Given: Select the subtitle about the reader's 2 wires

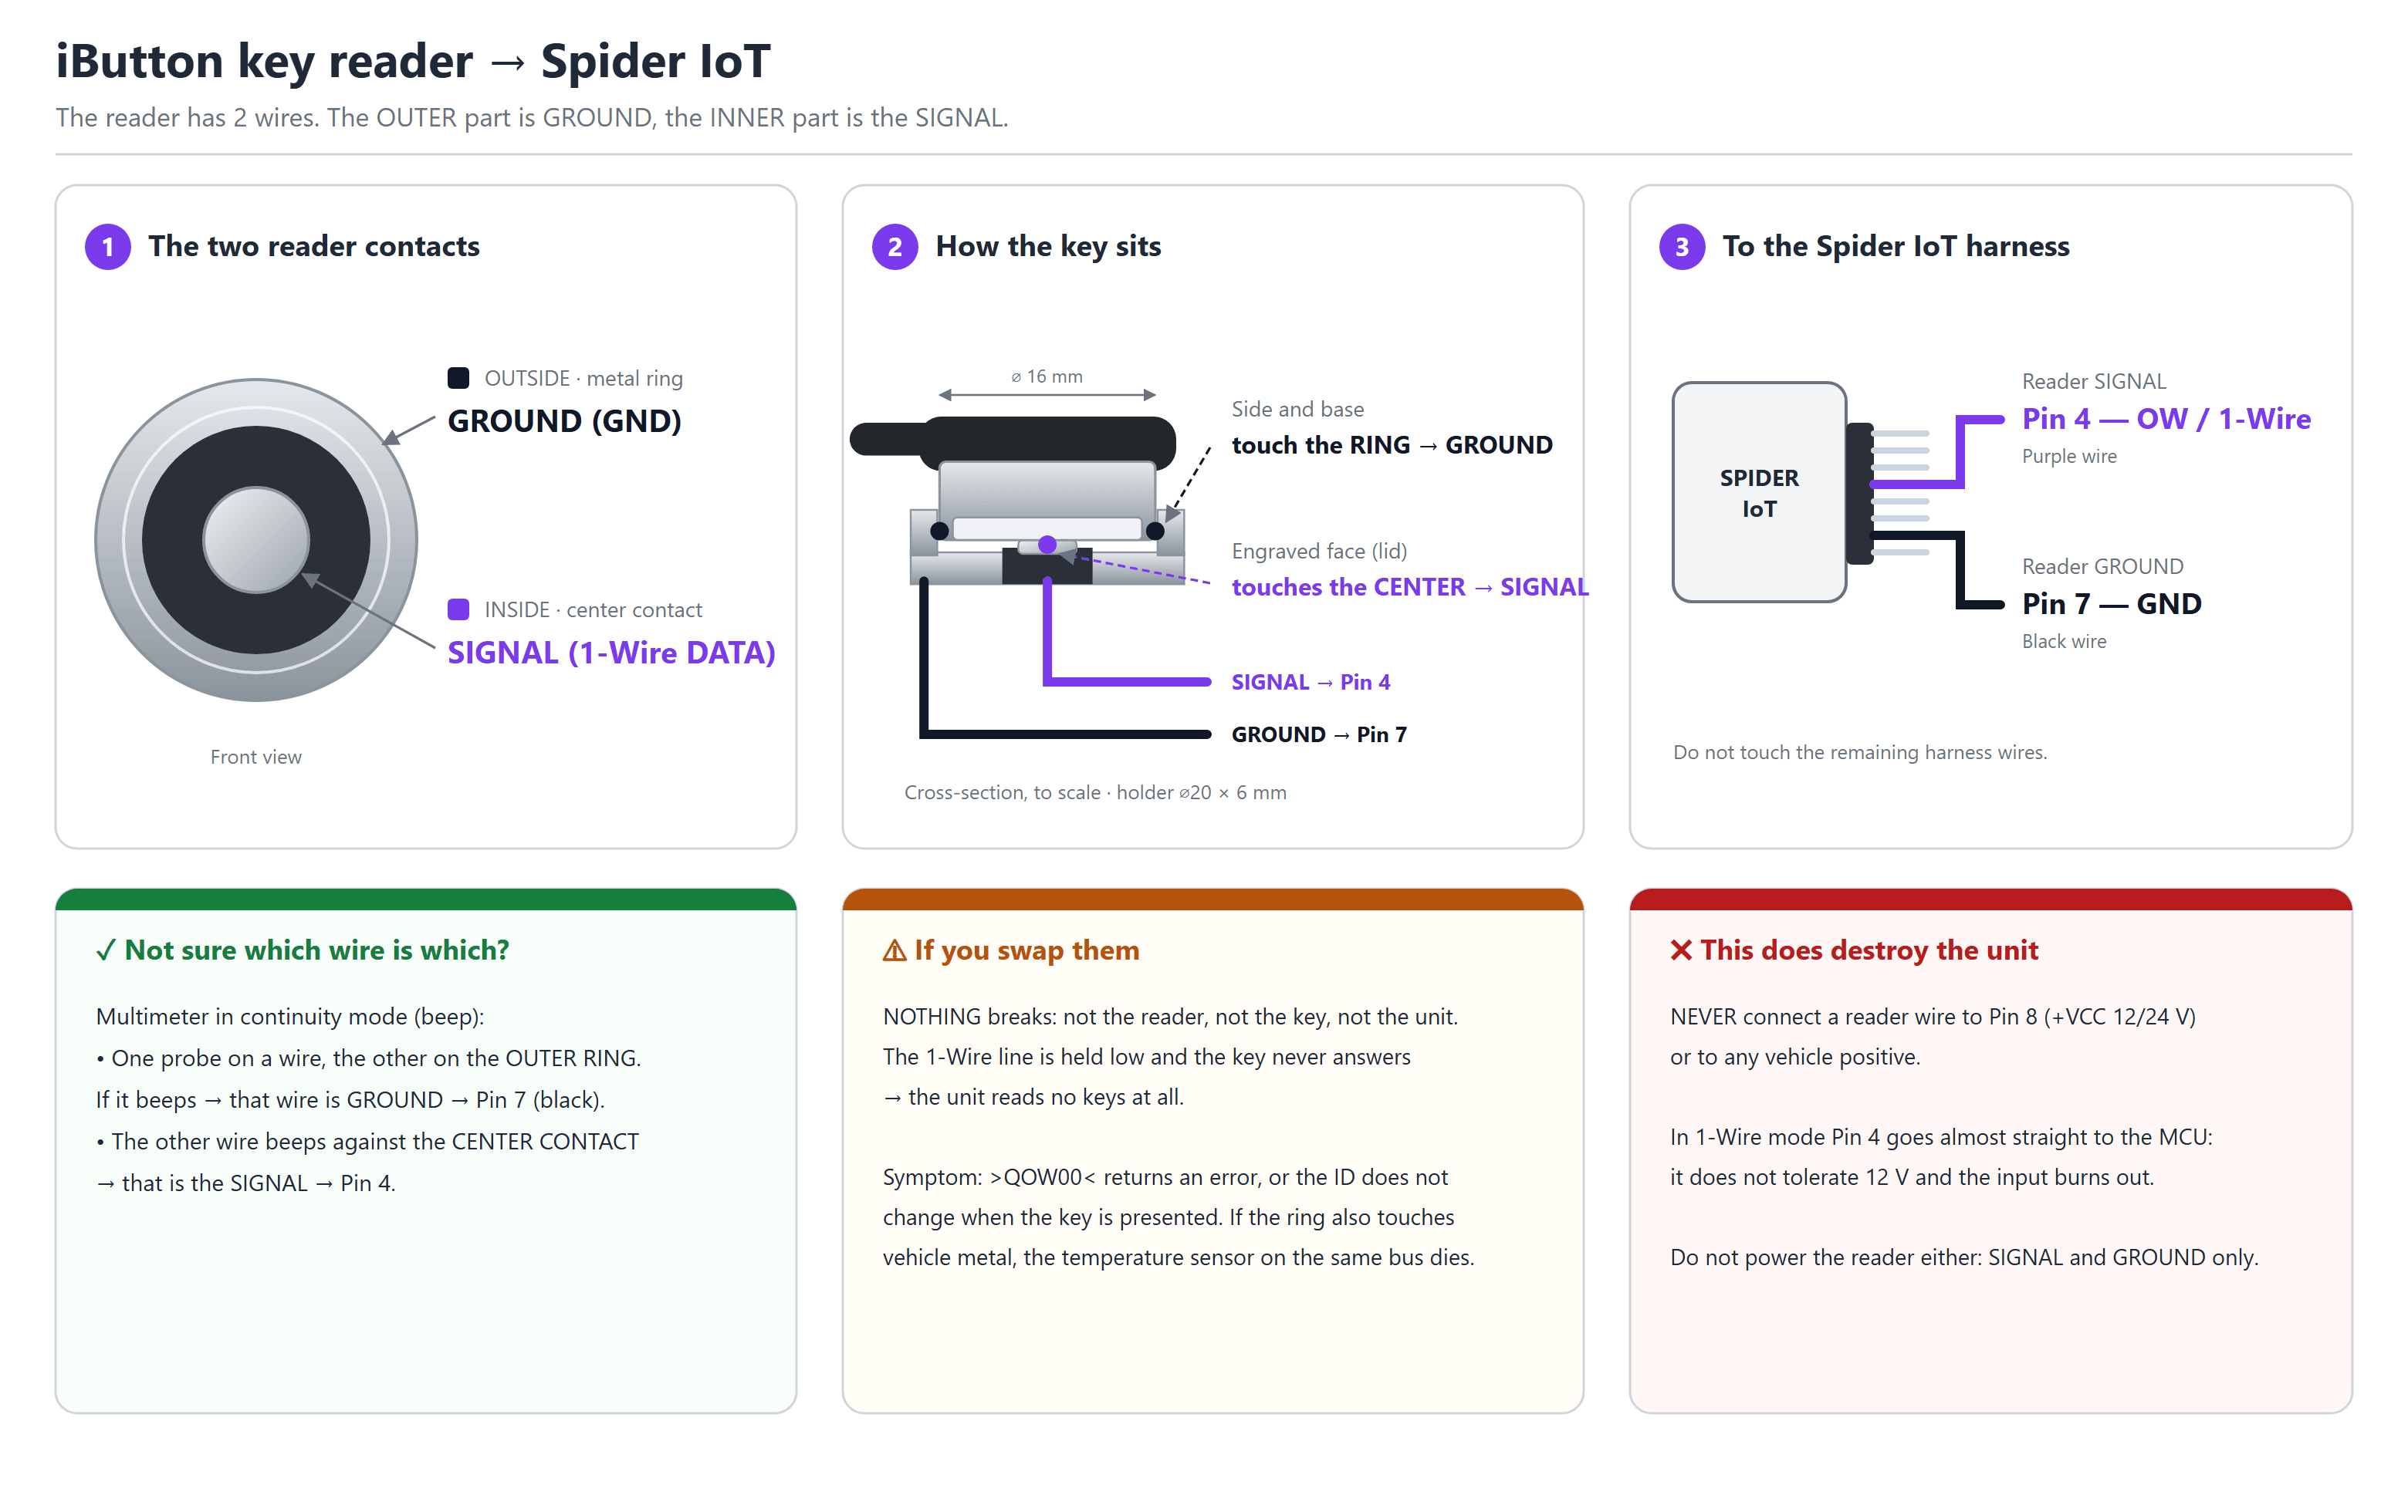Looking at the screenshot, I should (532, 118).
